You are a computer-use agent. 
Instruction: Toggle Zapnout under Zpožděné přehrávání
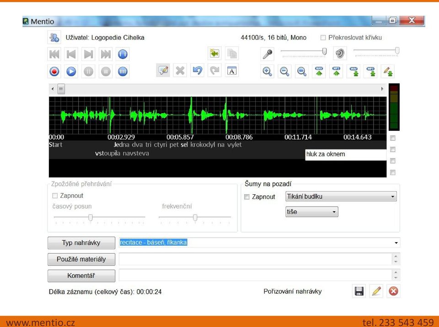pos(55,196)
